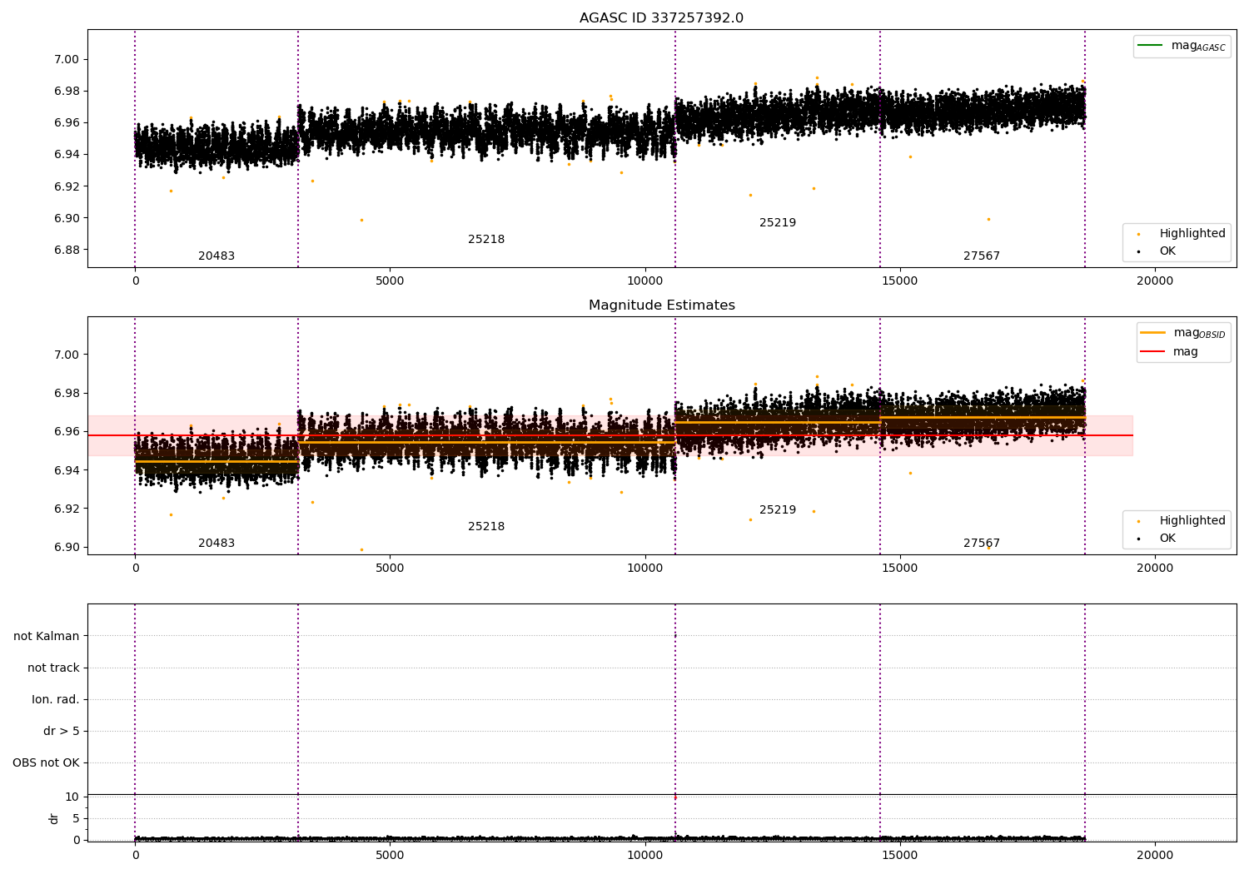Select OBSID label 25219 in middle plot
This screenshot has width=1249, height=874.
tap(777, 510)
